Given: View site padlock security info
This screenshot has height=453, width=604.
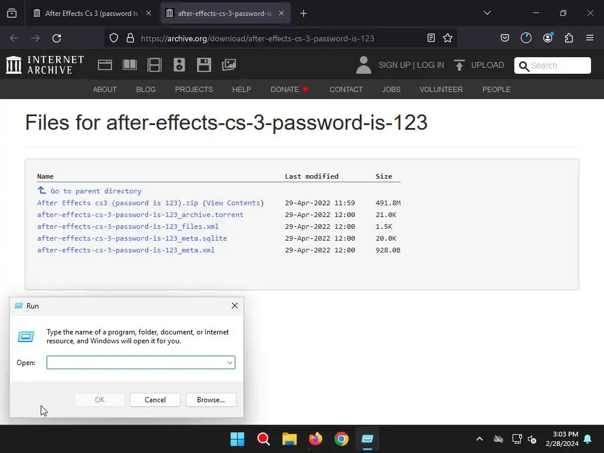Looking at the screenshot, I should click(x=130, y=38).
